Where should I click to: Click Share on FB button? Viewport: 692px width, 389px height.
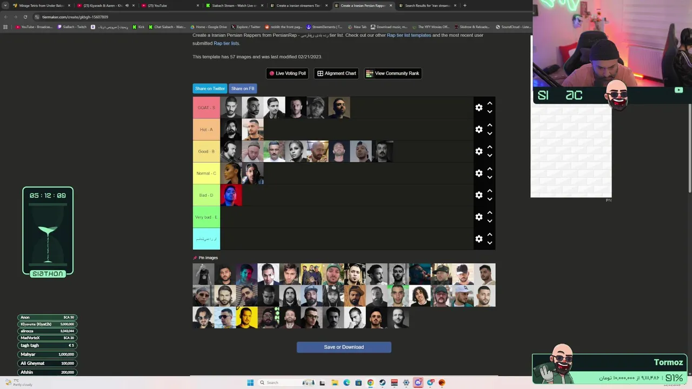tap(243, 89)
